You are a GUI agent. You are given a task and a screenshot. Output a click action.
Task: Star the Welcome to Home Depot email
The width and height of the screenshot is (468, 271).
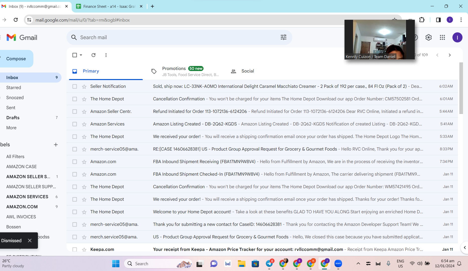84,212
